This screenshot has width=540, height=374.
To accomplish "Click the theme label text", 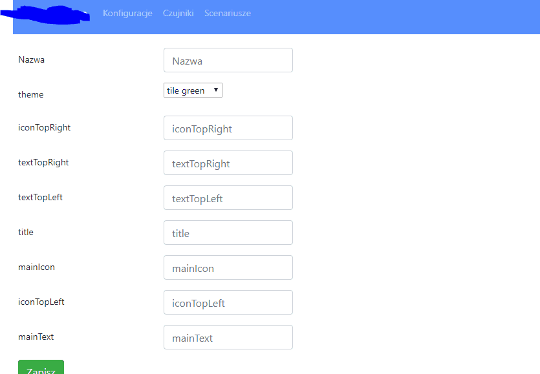I will (30, 94).
